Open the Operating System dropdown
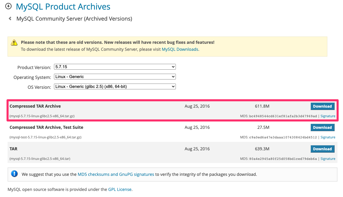This screenshot has width=343, height=197. (x=115, y=77)
